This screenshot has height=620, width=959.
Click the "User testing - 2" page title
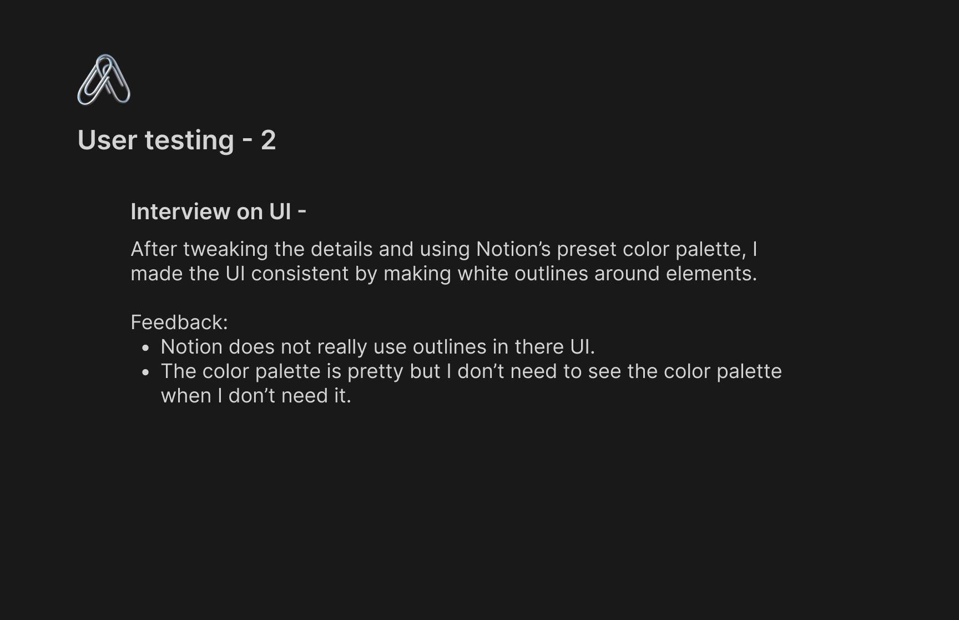point(176,140)
